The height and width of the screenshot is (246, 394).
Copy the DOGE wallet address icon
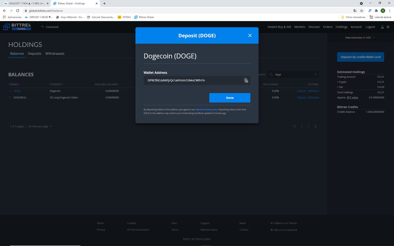coord(246,80)
